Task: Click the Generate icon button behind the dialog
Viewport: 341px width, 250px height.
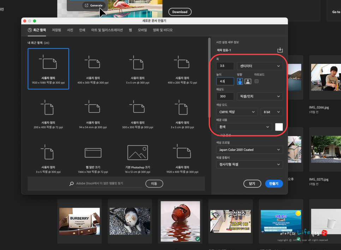Action: click(94, 5)
